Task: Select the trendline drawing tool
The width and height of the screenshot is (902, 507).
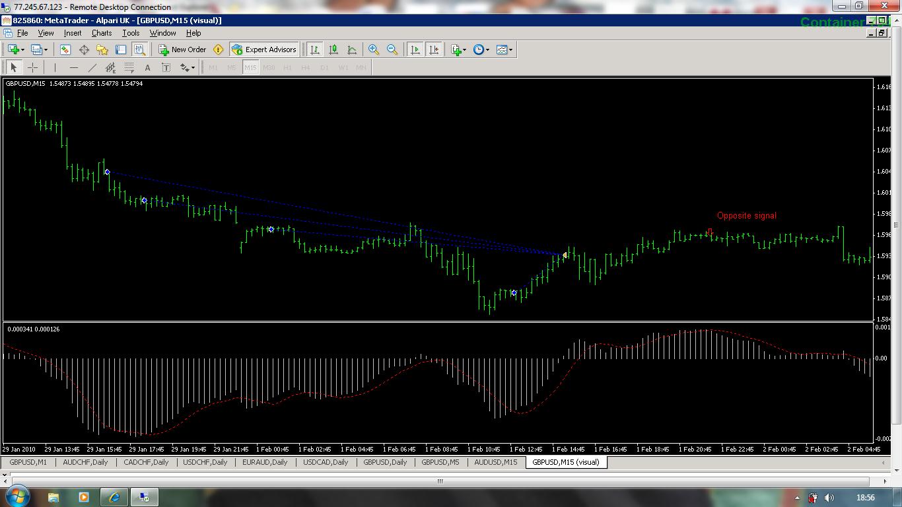Action: point(92,67)
